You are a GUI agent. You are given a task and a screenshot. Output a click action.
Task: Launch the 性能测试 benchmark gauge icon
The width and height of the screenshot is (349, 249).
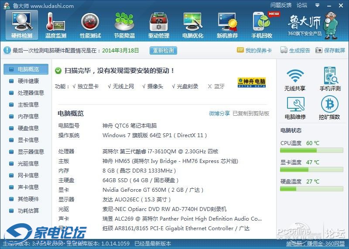point(90,24)
